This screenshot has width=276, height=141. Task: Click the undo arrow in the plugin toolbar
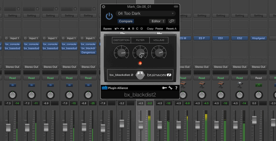pos(117,29)
